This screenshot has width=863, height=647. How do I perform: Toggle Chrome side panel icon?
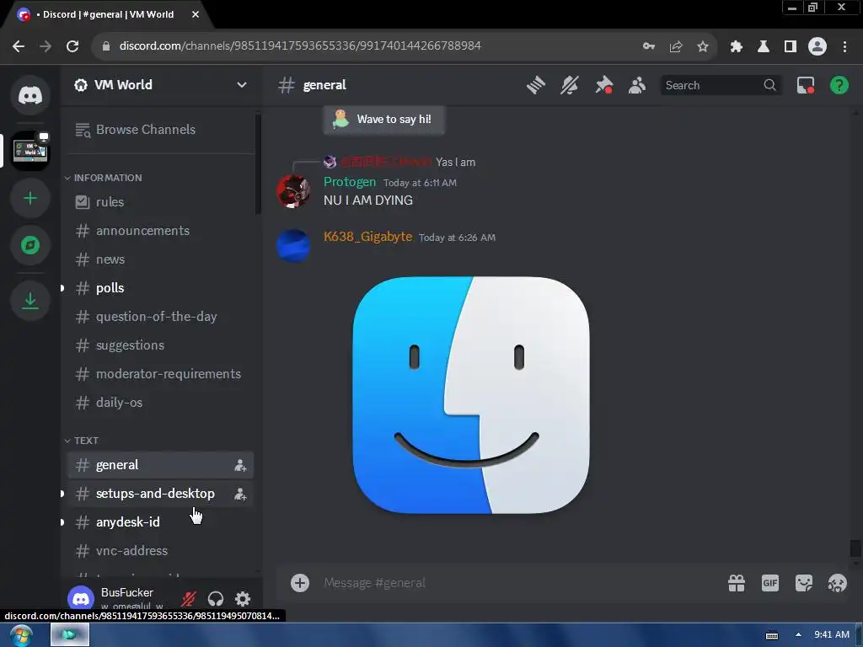(790, 46)
